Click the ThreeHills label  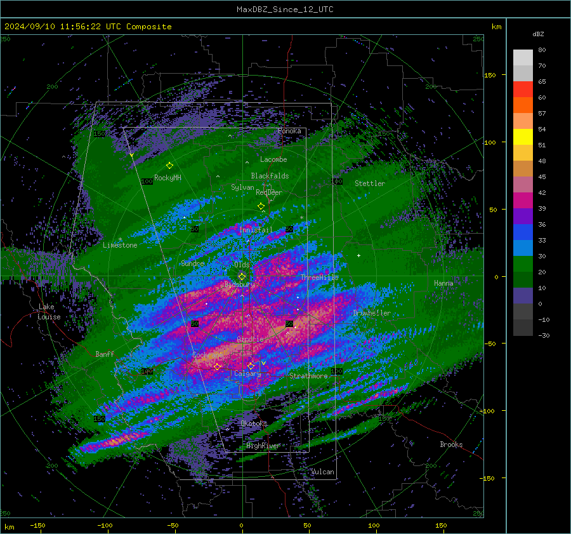319,277
